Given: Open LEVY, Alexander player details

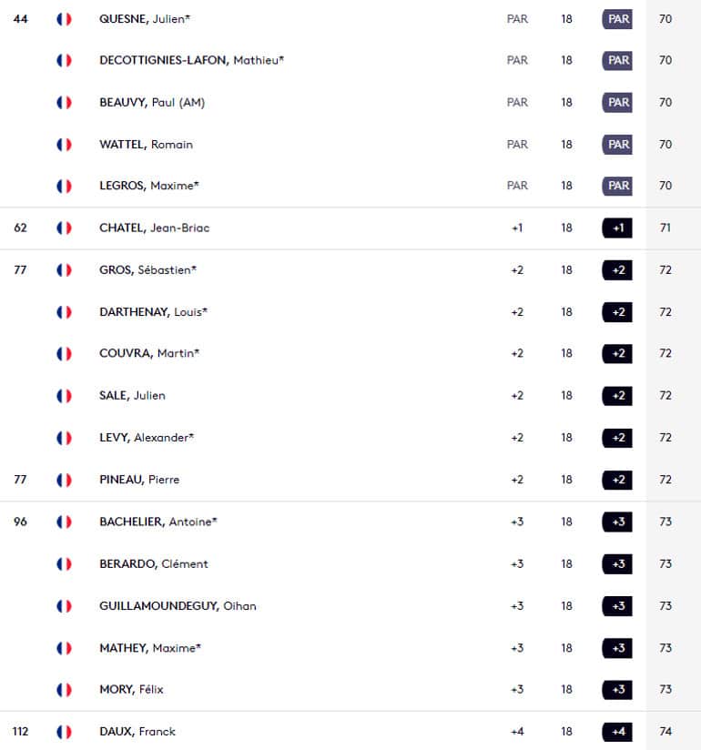Looking at the screenshot, I should pos(147,438).
